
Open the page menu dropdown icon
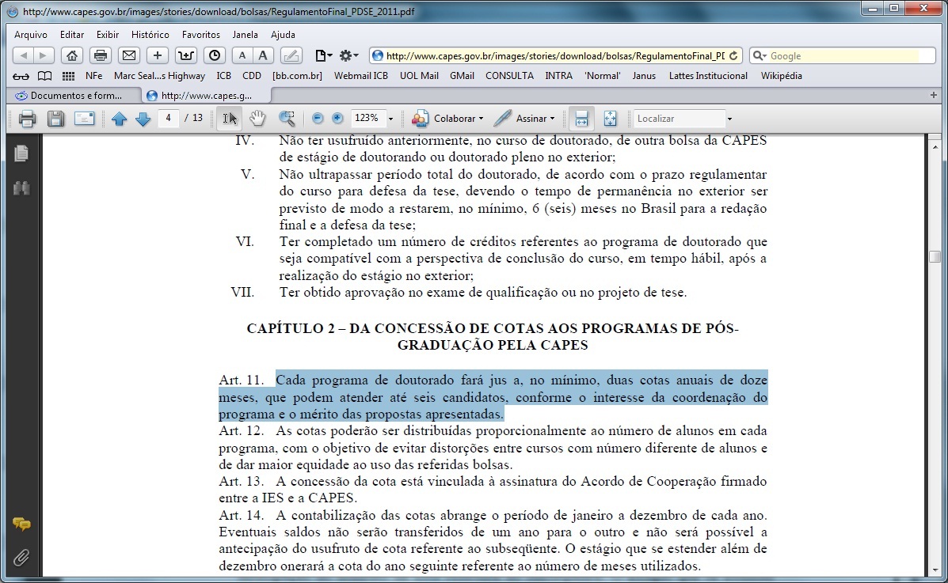pos(323,55)
